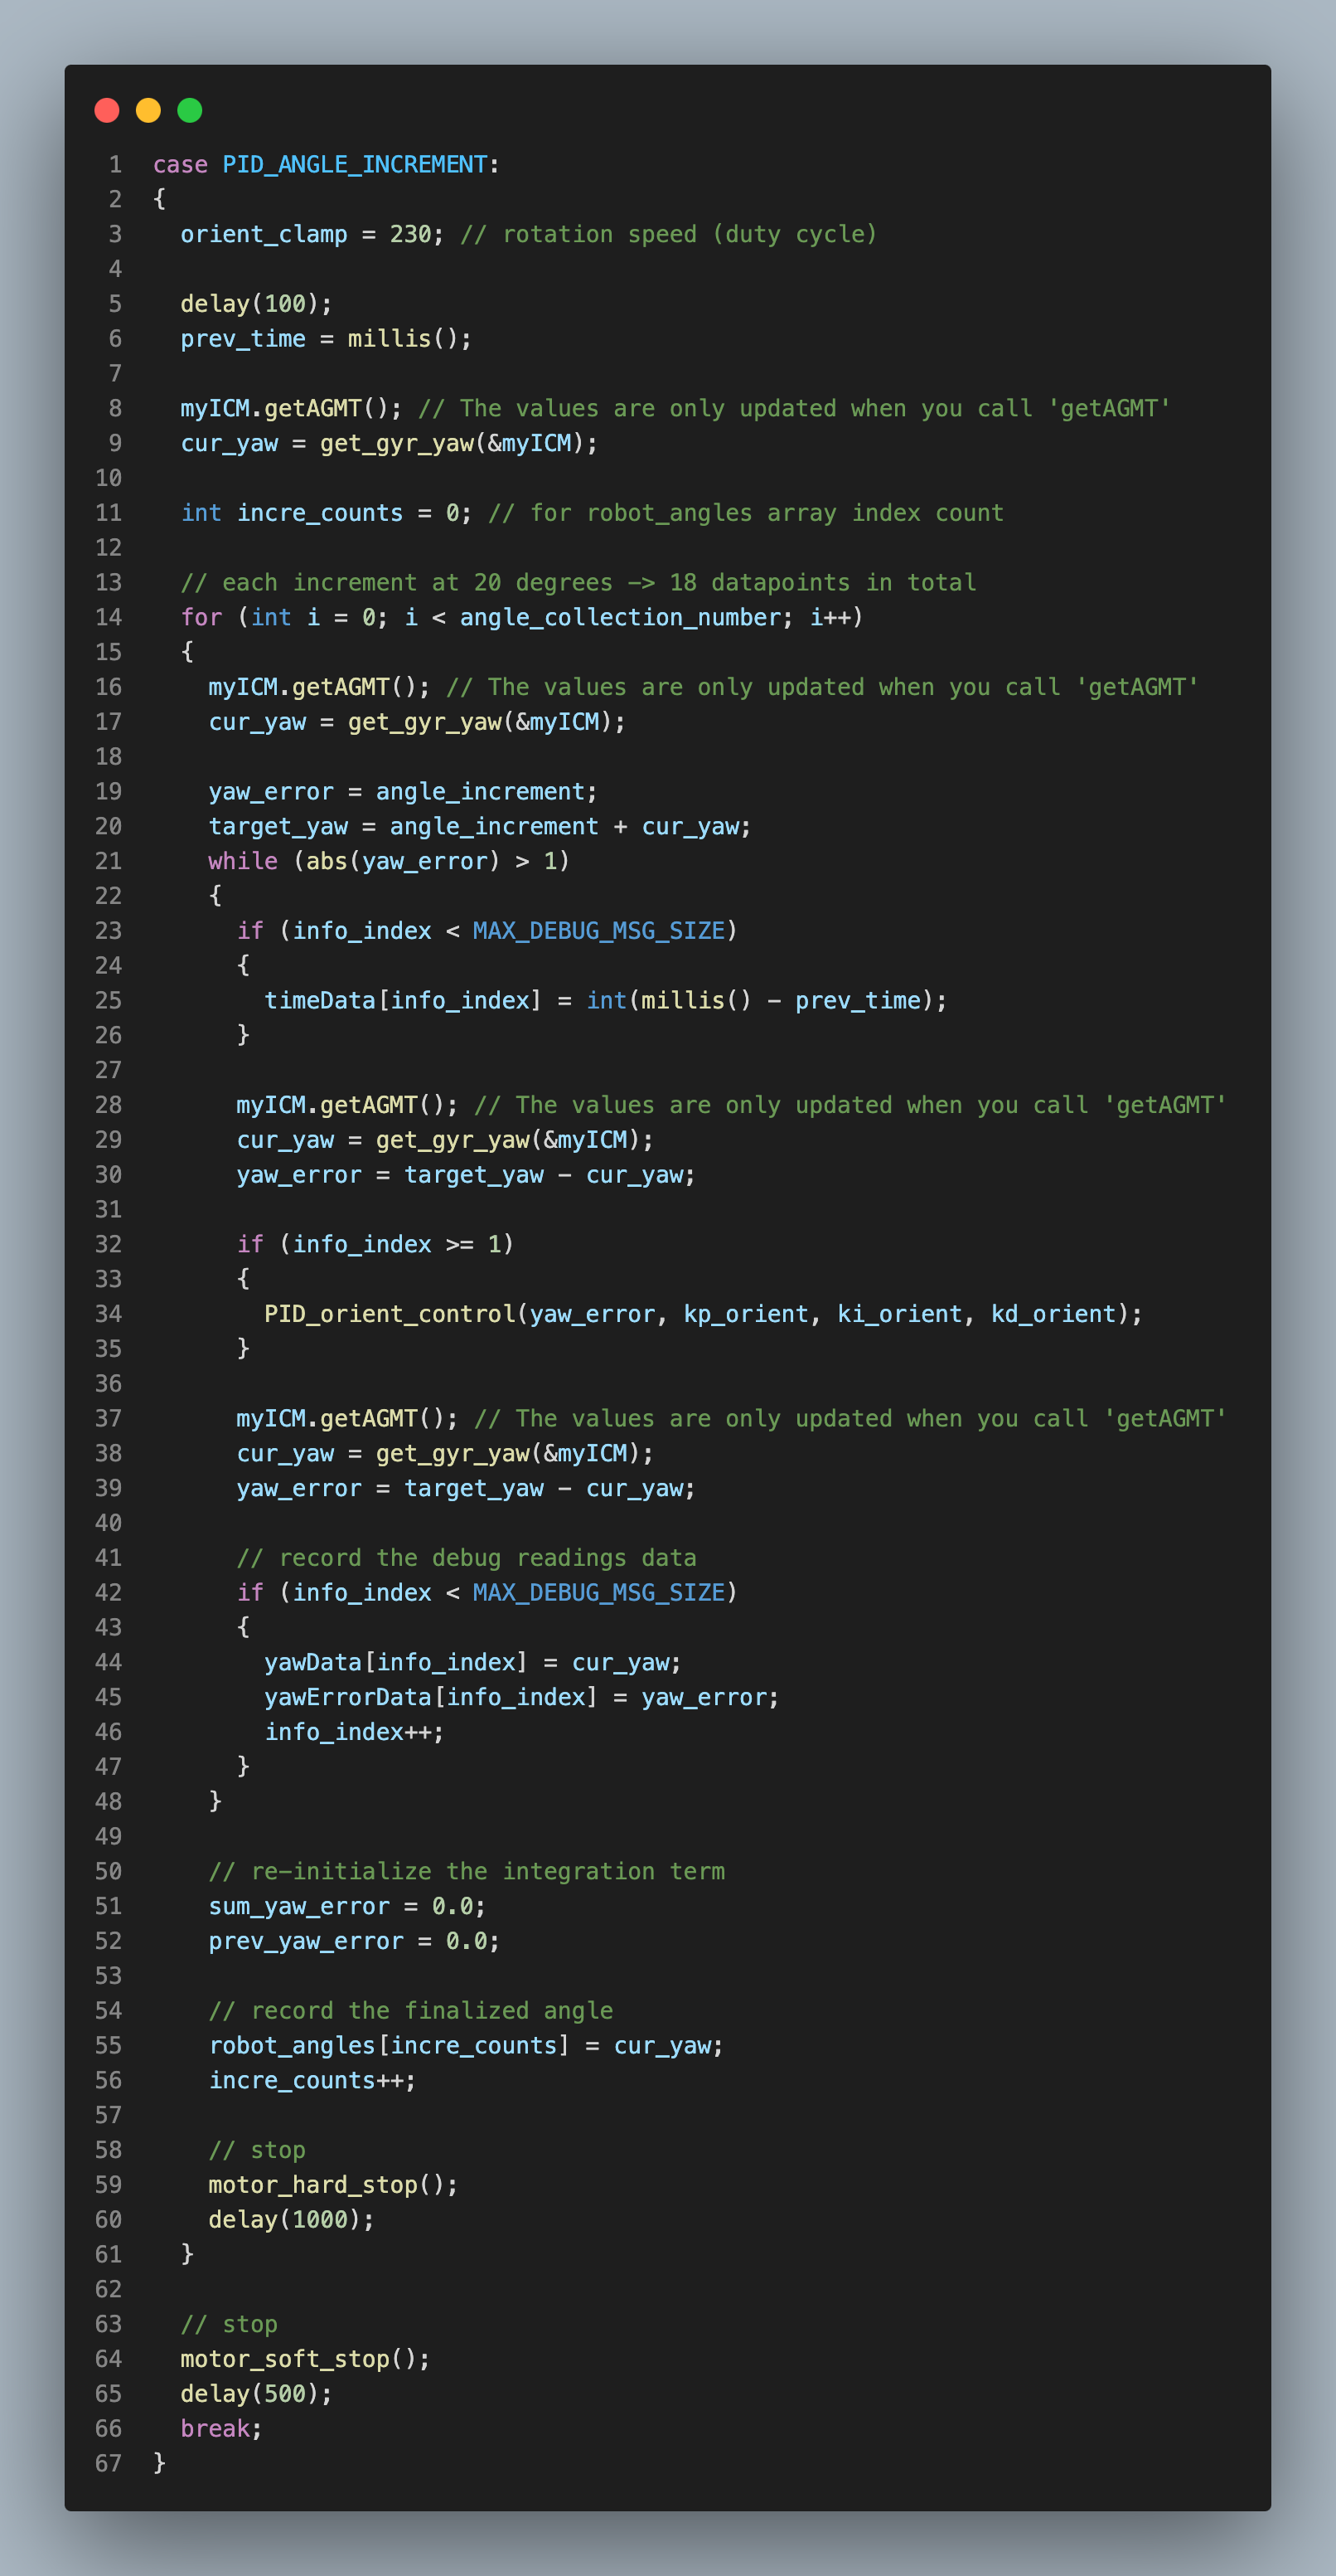Click 'delay(100);' on line 5
This screenshot has height=2576, width=1336.
(x=256, y=304)
